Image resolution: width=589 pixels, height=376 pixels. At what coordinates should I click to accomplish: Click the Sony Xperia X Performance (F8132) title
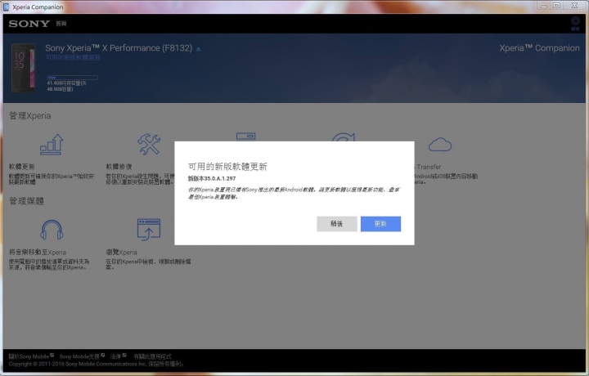119,48
